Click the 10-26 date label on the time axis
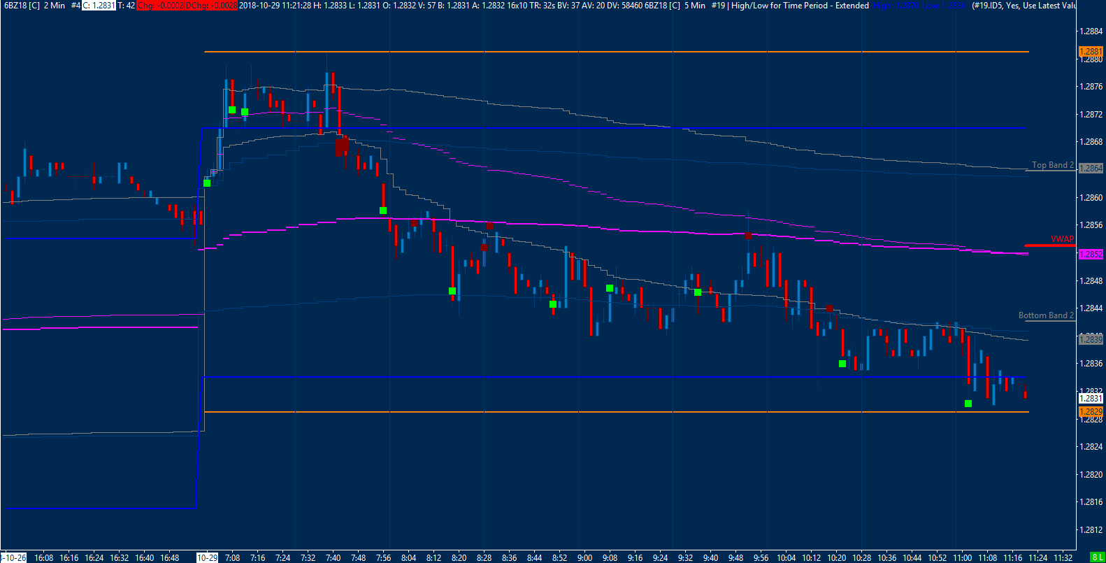 (x=15, y=557)
